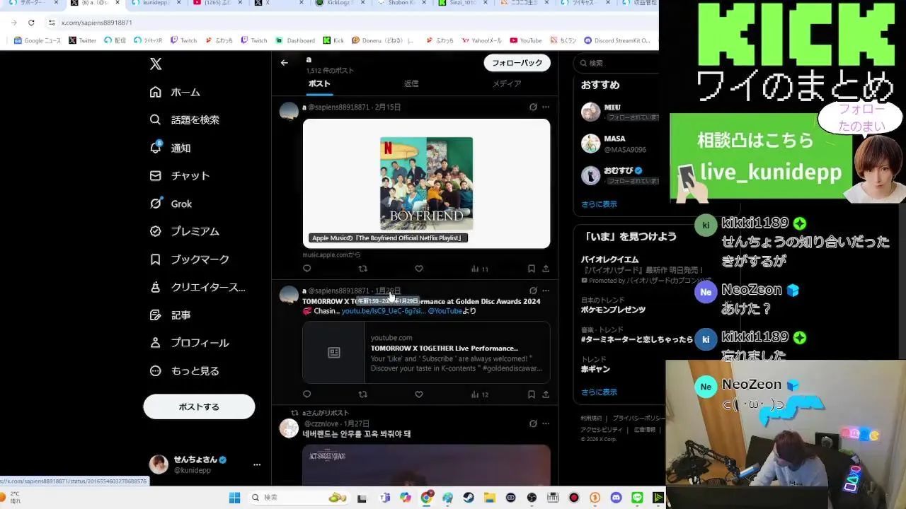Image resolution: width=906 pixels, height=509 pixels.
Task: Open the YouTube bookmark
Action: click(526, 40)
